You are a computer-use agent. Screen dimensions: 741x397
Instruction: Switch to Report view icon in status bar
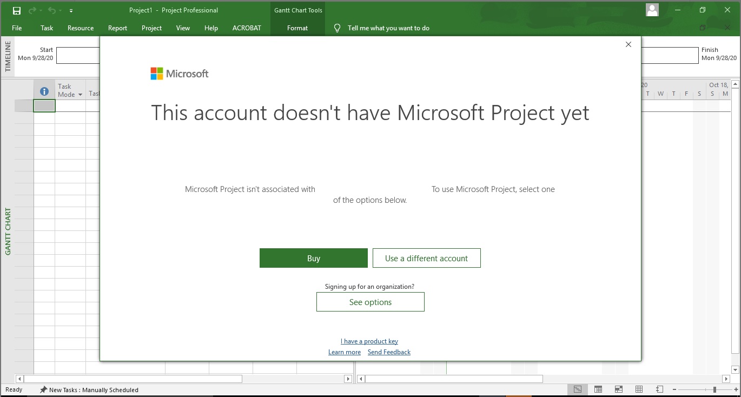[x=659, y=389]
